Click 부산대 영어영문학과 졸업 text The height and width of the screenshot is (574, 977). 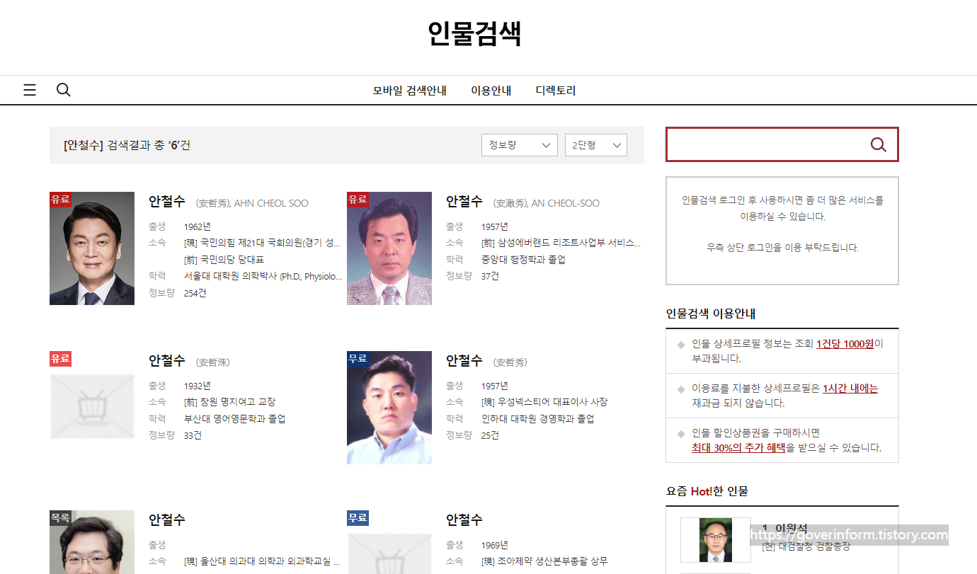click(234, 419)
